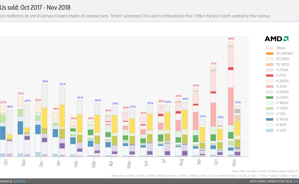Click the pink r5 2600 legend swatch

coord(269,87)
